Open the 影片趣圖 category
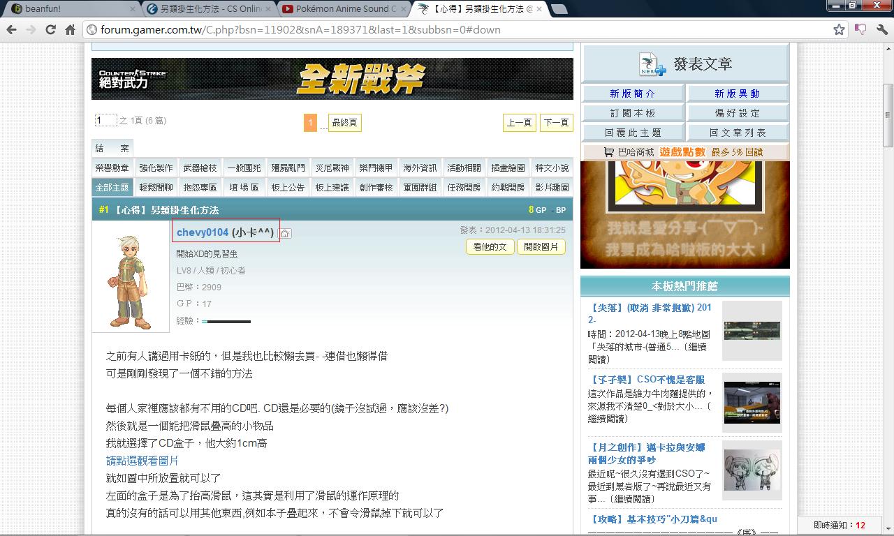The width and height of the screenshot is (894, 536). 552,187
